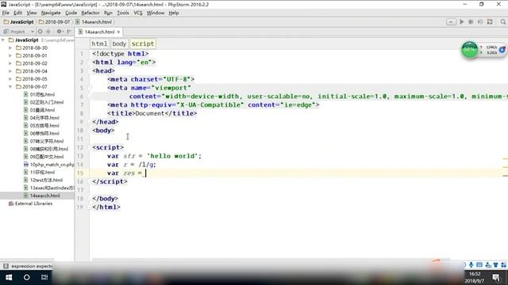Click 'hello world' string on line 13
Screen dimensions: 508x285
tap(174, 156)
